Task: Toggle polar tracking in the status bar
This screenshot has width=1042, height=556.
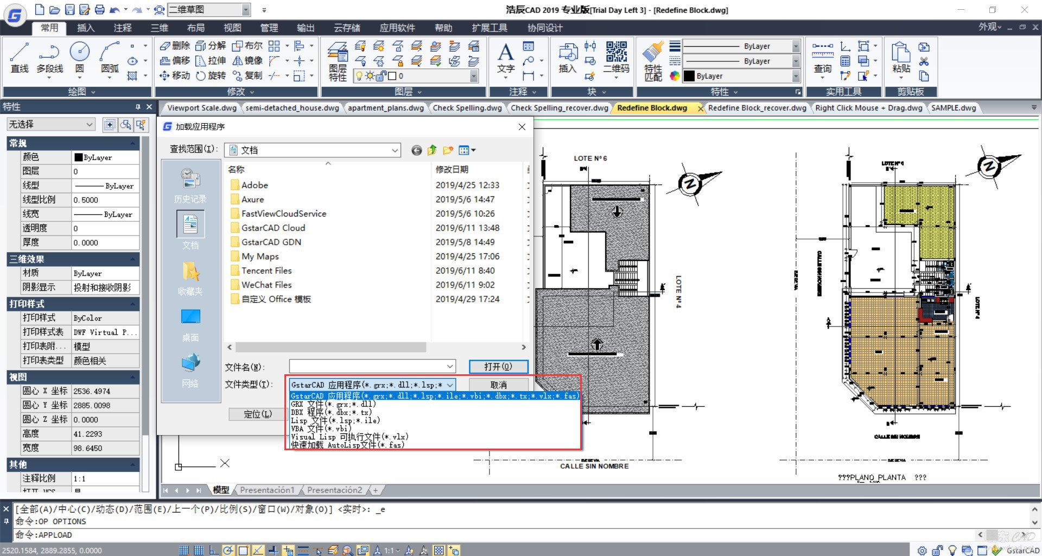Action: coord(228,551)
